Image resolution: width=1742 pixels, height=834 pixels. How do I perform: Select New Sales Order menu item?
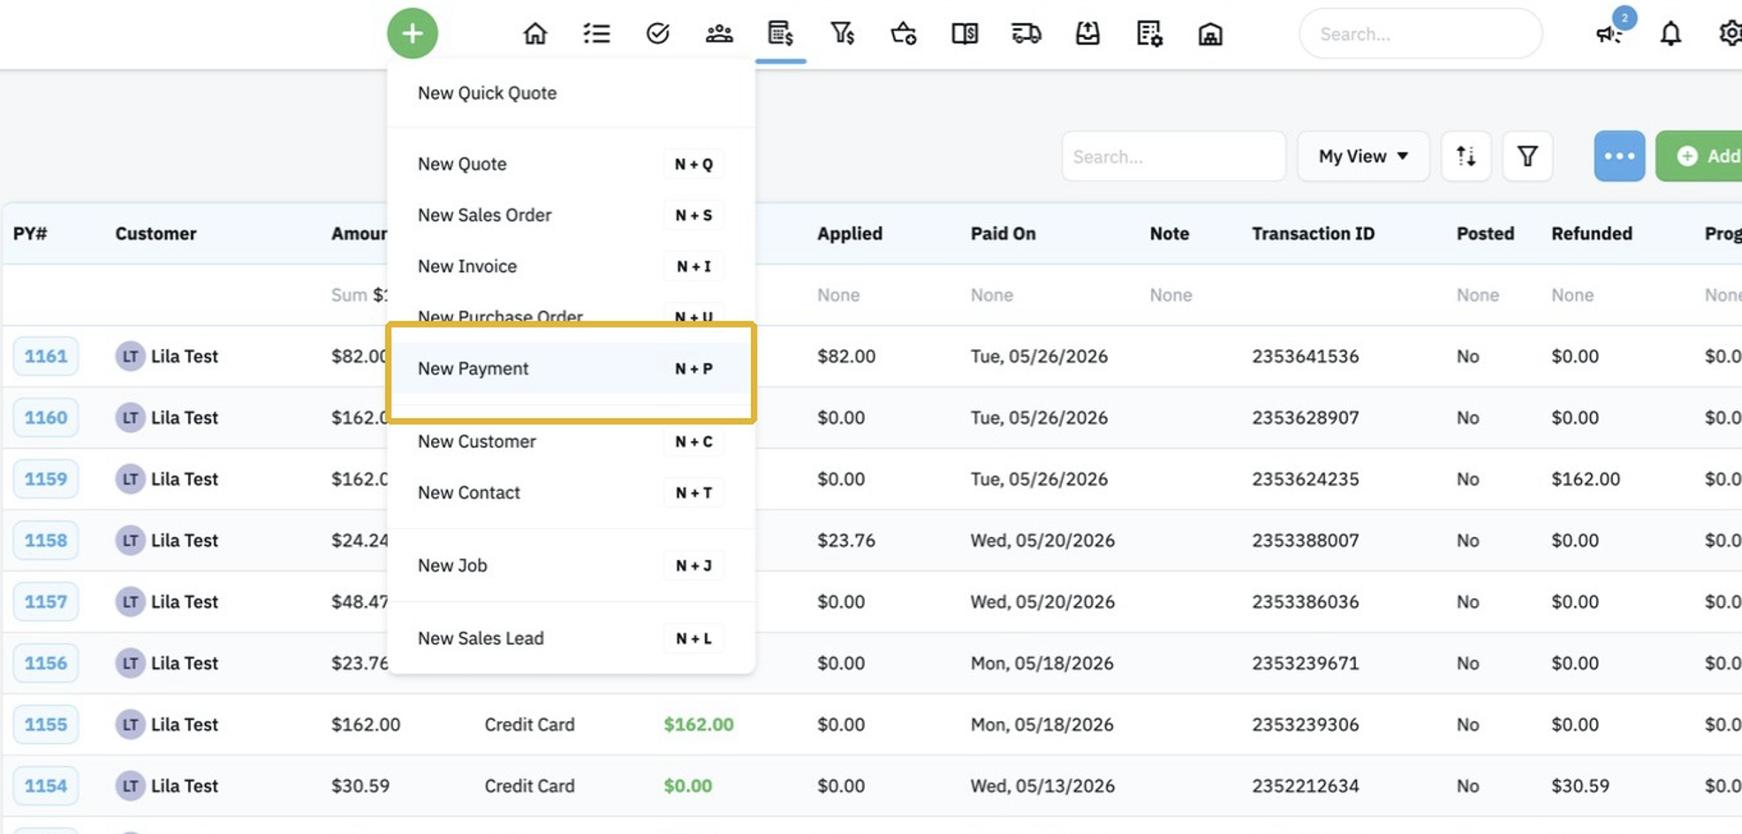click(571, 216)
